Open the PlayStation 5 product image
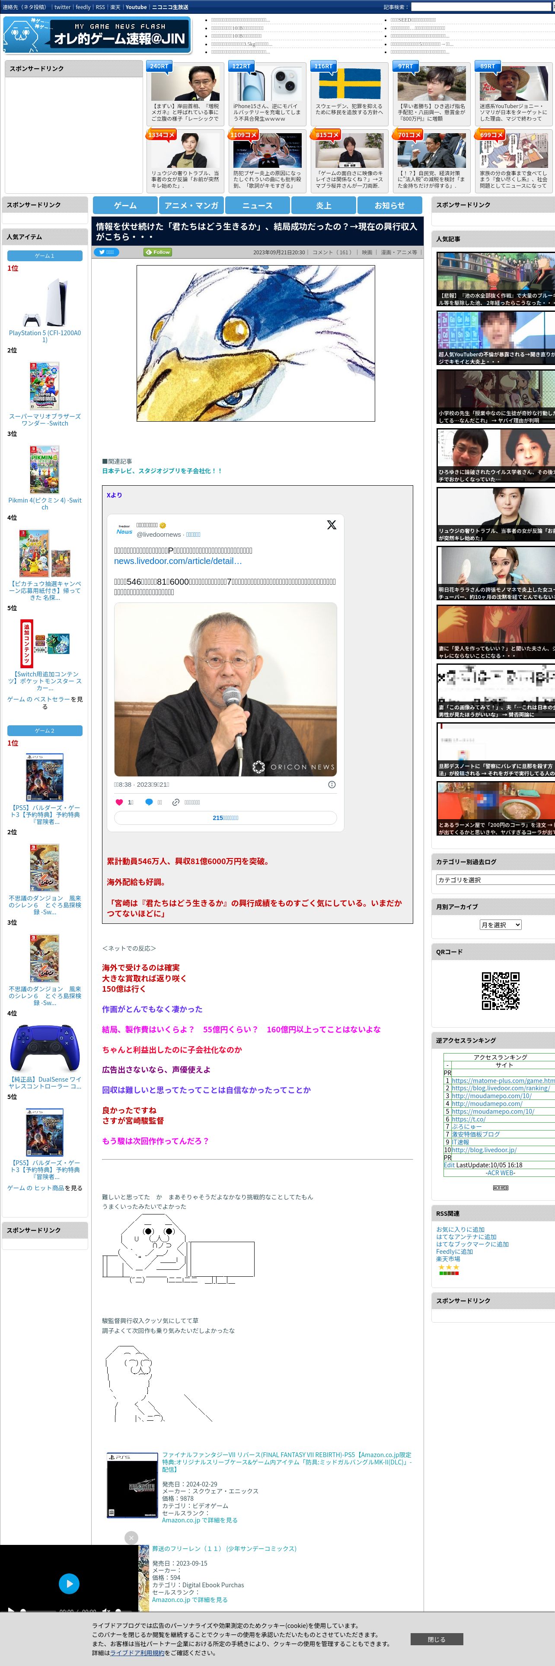The height and width of the screenshot is (1666, 555). (x=45, y=302)
